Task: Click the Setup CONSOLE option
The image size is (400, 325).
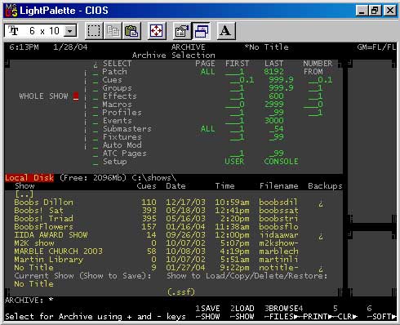Action: [281, 162]
